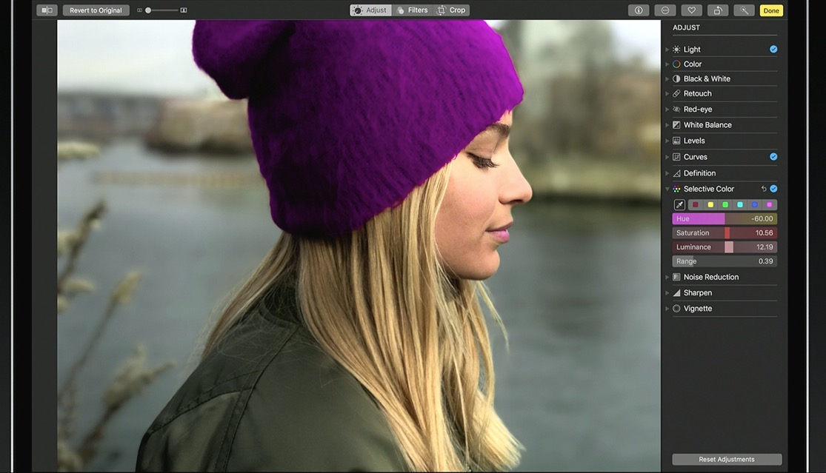Screen dimensions: 826x473
Task: Expand the Black & White section
Action: (667, 79)
